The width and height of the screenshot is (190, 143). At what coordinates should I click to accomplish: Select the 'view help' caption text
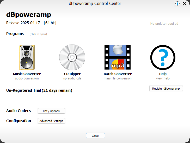163,78
